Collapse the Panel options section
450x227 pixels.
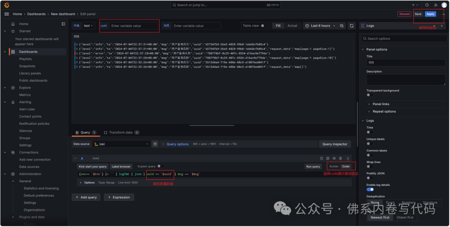(377, 49)
